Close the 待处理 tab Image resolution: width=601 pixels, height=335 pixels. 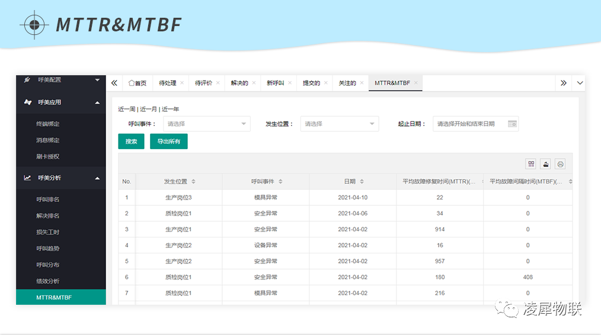pos(182,83)
